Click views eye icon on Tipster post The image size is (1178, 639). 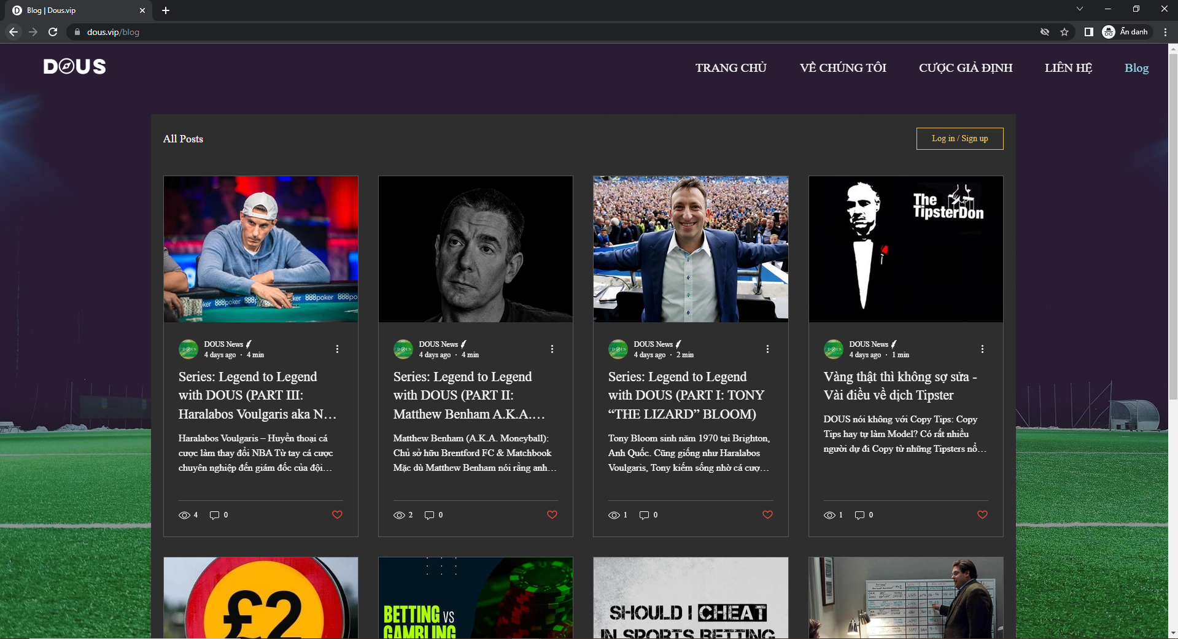pyautogui.click(x=829, y=515)
